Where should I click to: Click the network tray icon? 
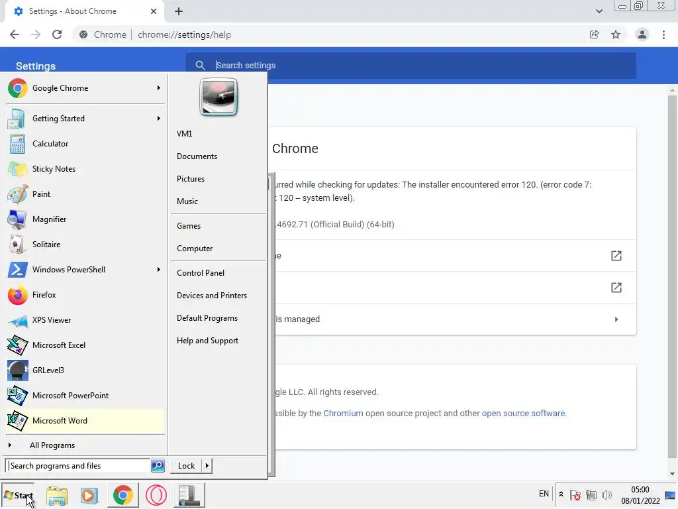coord(591,494)
